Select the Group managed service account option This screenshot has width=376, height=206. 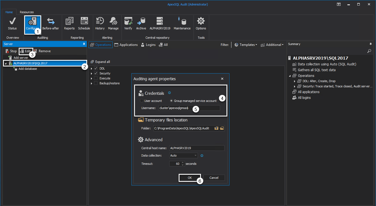click(x=171, y=101)
